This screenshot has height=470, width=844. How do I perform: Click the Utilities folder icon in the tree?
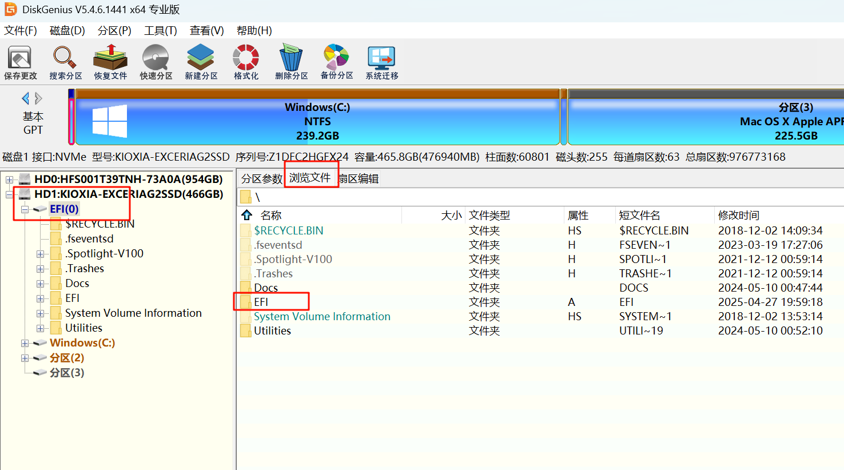pyautogui.click(x=56, y=328)
